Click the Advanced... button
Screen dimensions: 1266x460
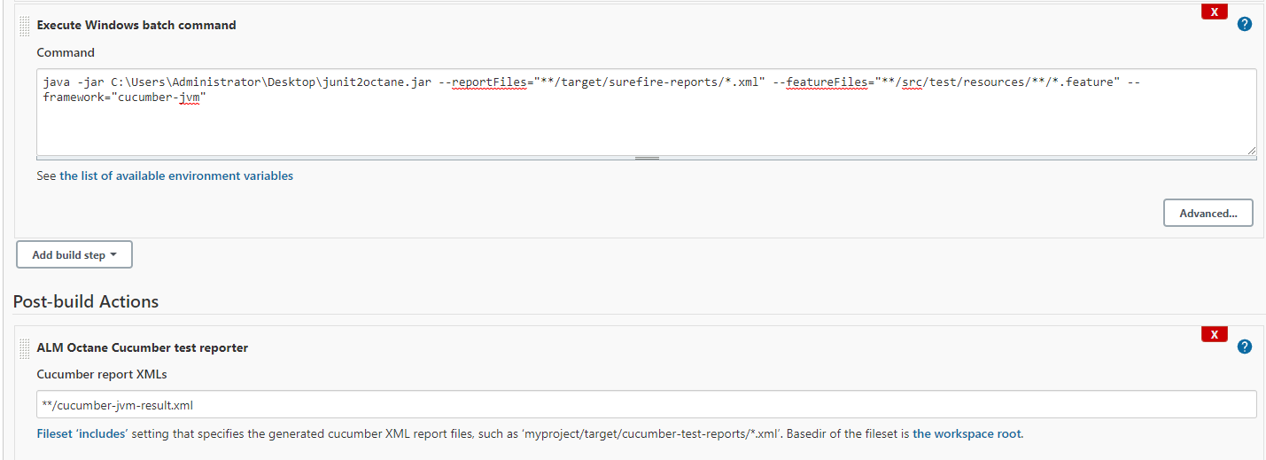(x=1208, y=214)
